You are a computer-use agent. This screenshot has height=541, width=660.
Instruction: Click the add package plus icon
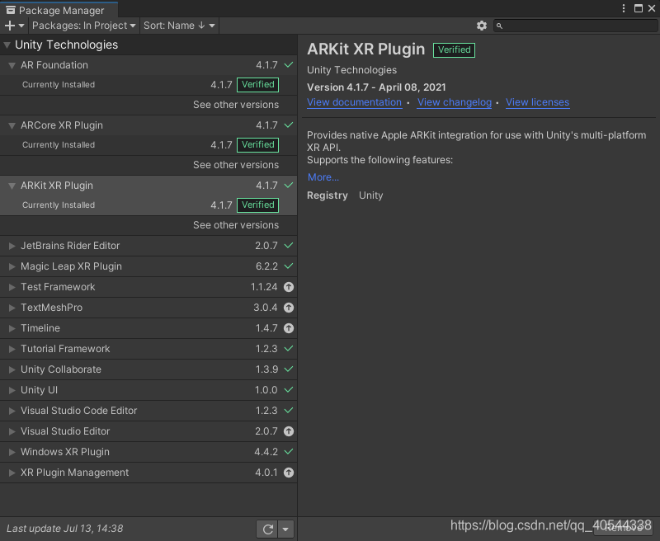pyautogui.click(x=10, y=26)
